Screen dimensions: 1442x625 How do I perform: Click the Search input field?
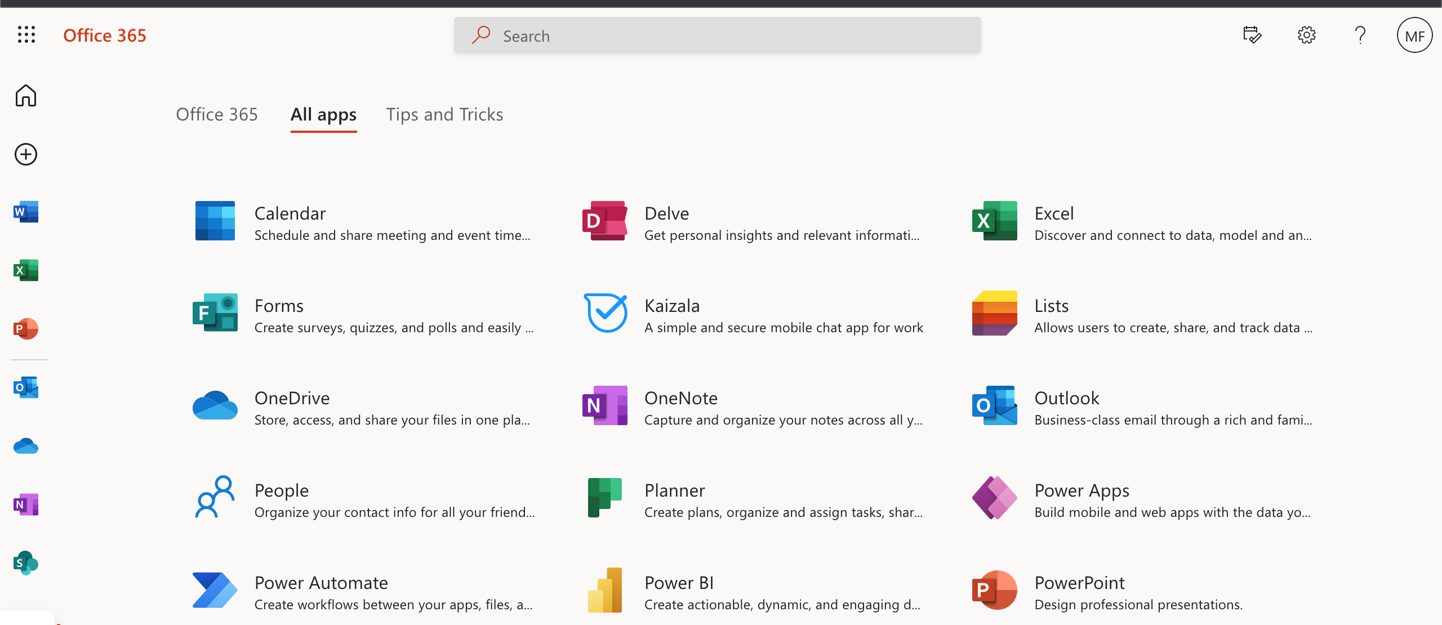click(716, 36)
